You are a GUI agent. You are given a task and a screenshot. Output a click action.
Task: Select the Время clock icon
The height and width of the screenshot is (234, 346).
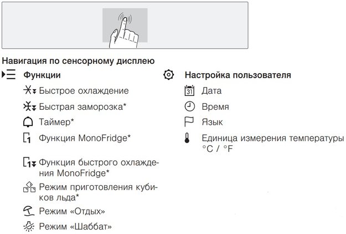[x=189, y=106]
